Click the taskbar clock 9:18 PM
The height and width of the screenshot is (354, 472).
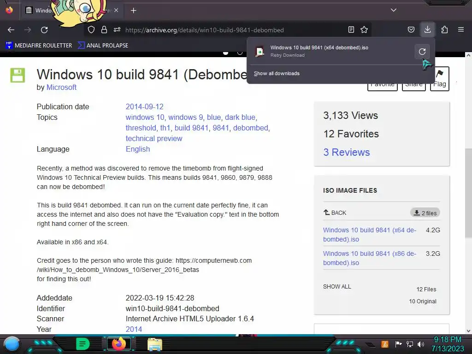447,340
